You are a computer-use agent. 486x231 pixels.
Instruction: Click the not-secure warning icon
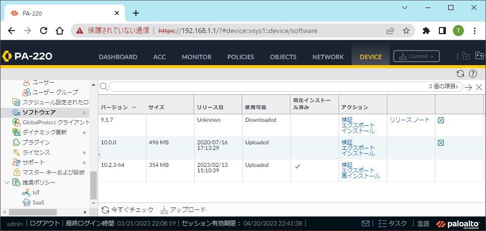coord(80,31)
